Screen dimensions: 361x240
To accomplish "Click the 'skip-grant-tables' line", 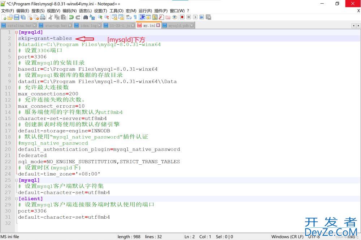I will (x=45, y=39).
